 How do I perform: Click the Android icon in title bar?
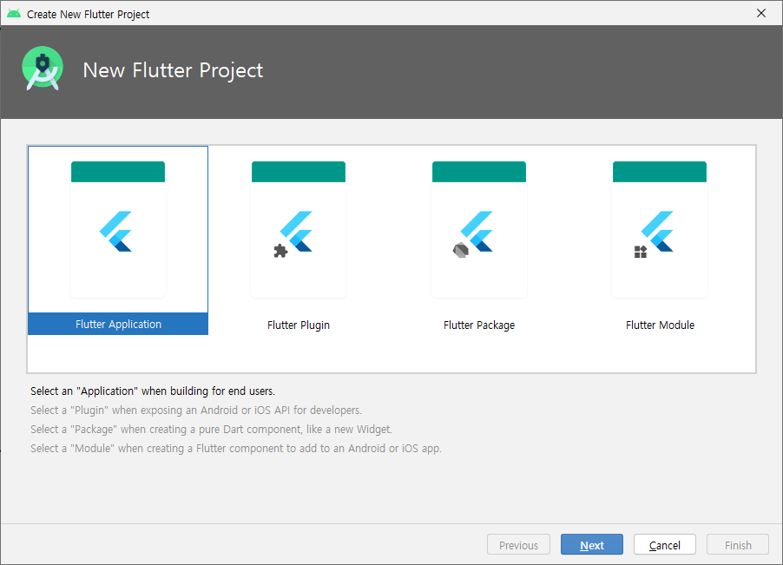(x=14, y=14)
